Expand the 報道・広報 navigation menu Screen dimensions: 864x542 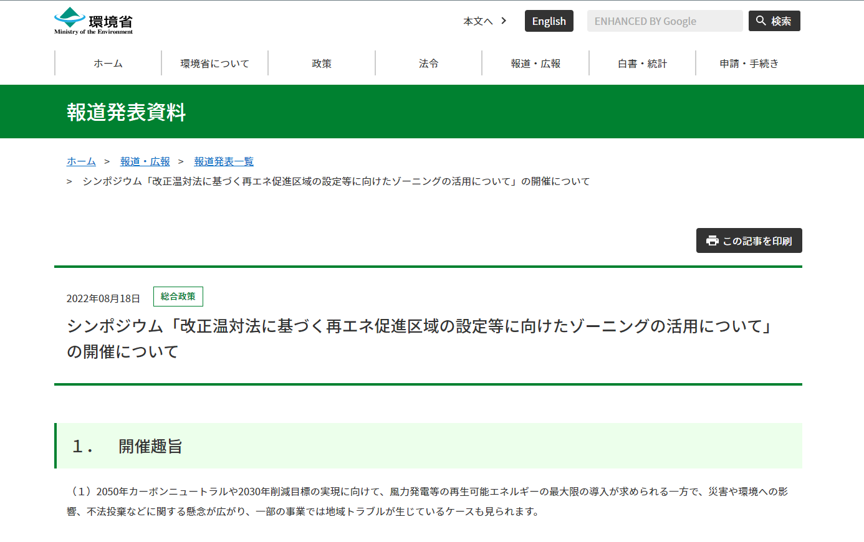535,64
